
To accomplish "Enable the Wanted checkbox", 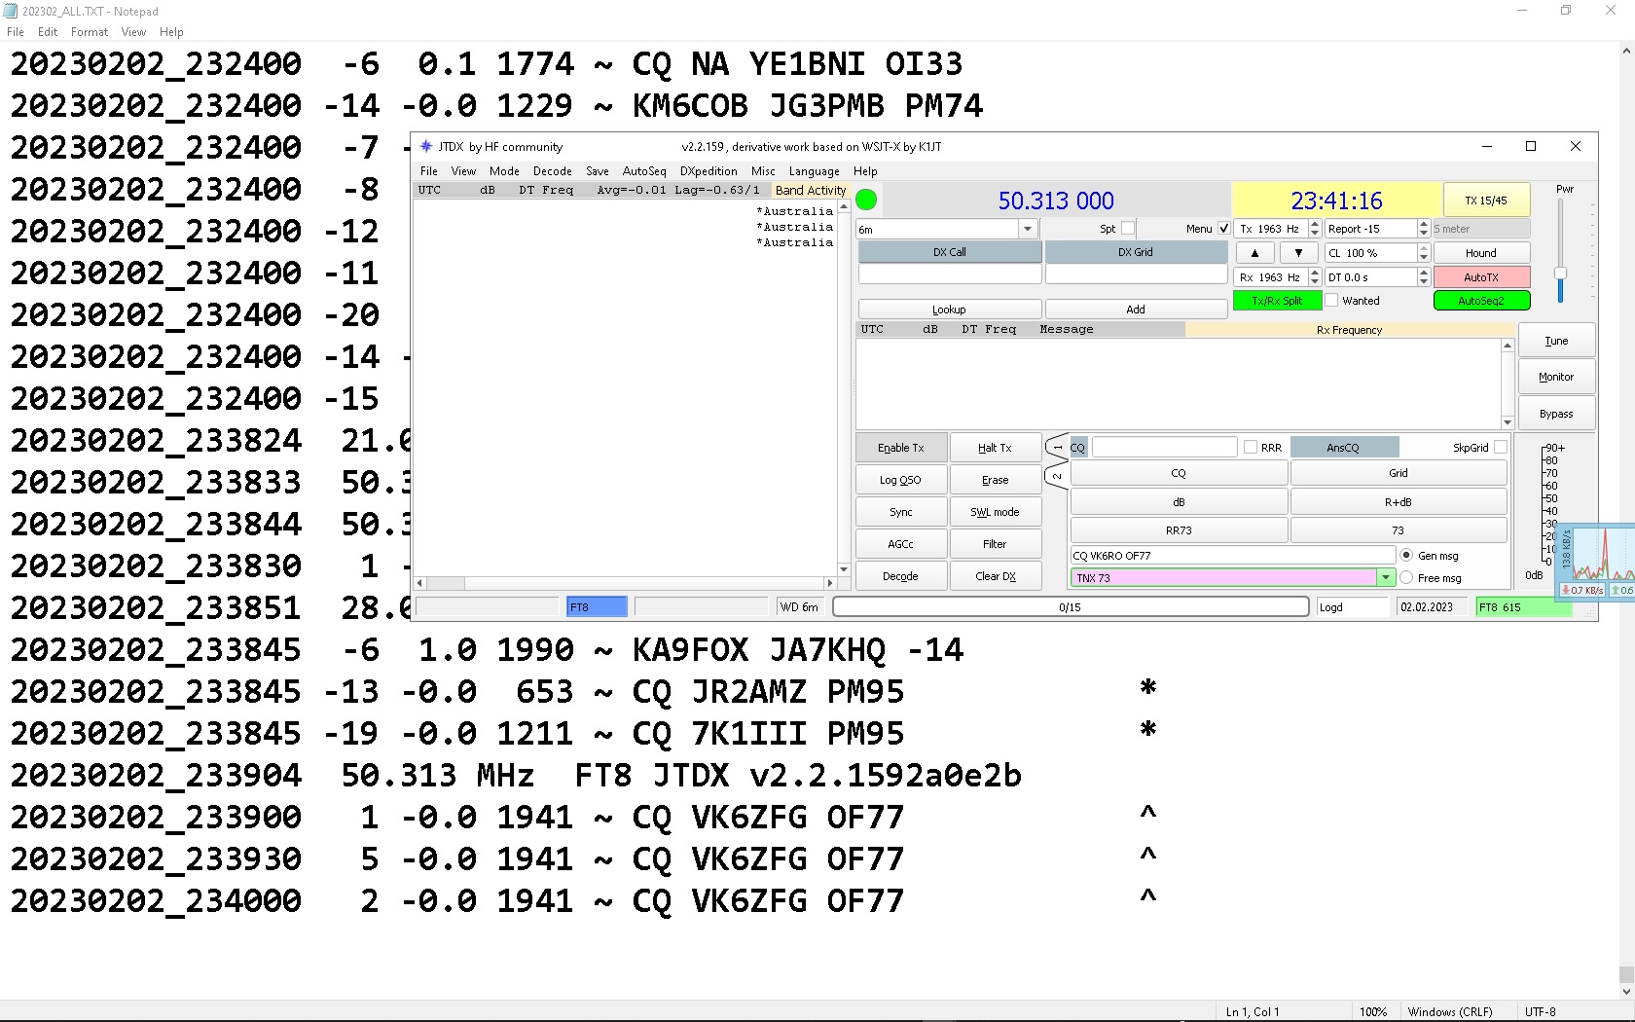I will point(1332,301).
